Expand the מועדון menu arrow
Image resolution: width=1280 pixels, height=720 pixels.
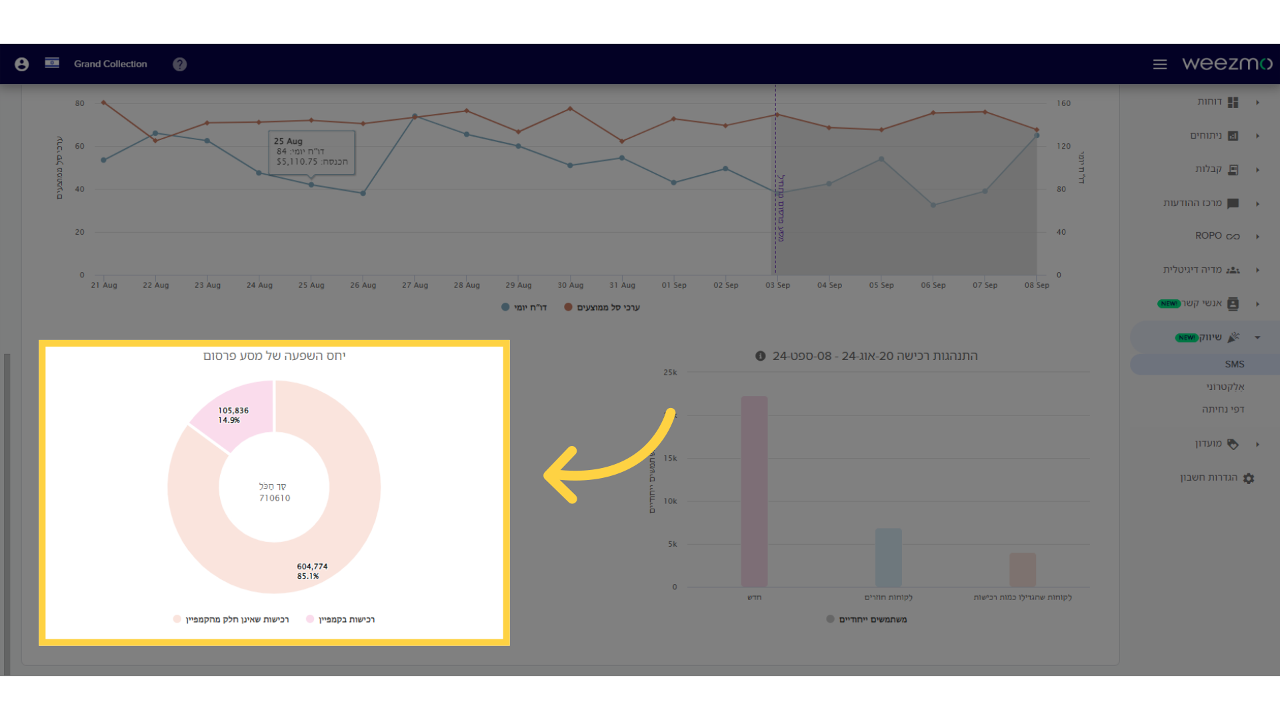point(1258,444)
